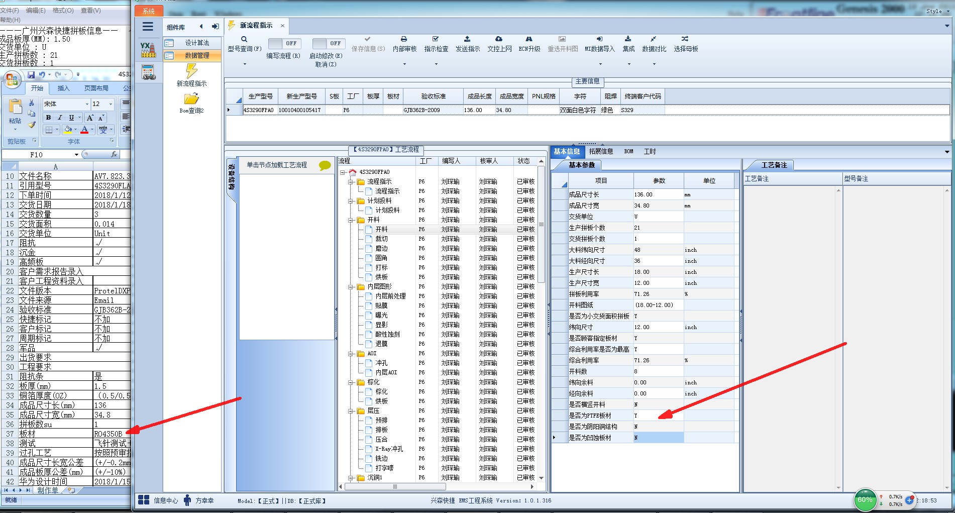Undo in Excel quick access toolbar
The width and height of the screenshot is (955, 513).
[42, 74]
